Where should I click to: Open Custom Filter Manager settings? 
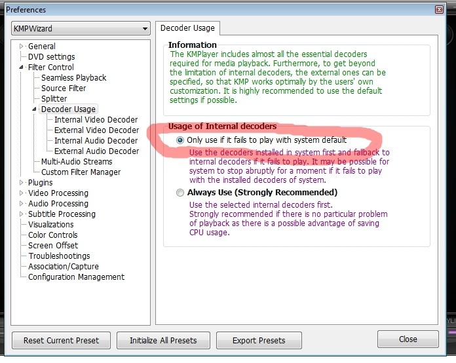pos(81,172)
